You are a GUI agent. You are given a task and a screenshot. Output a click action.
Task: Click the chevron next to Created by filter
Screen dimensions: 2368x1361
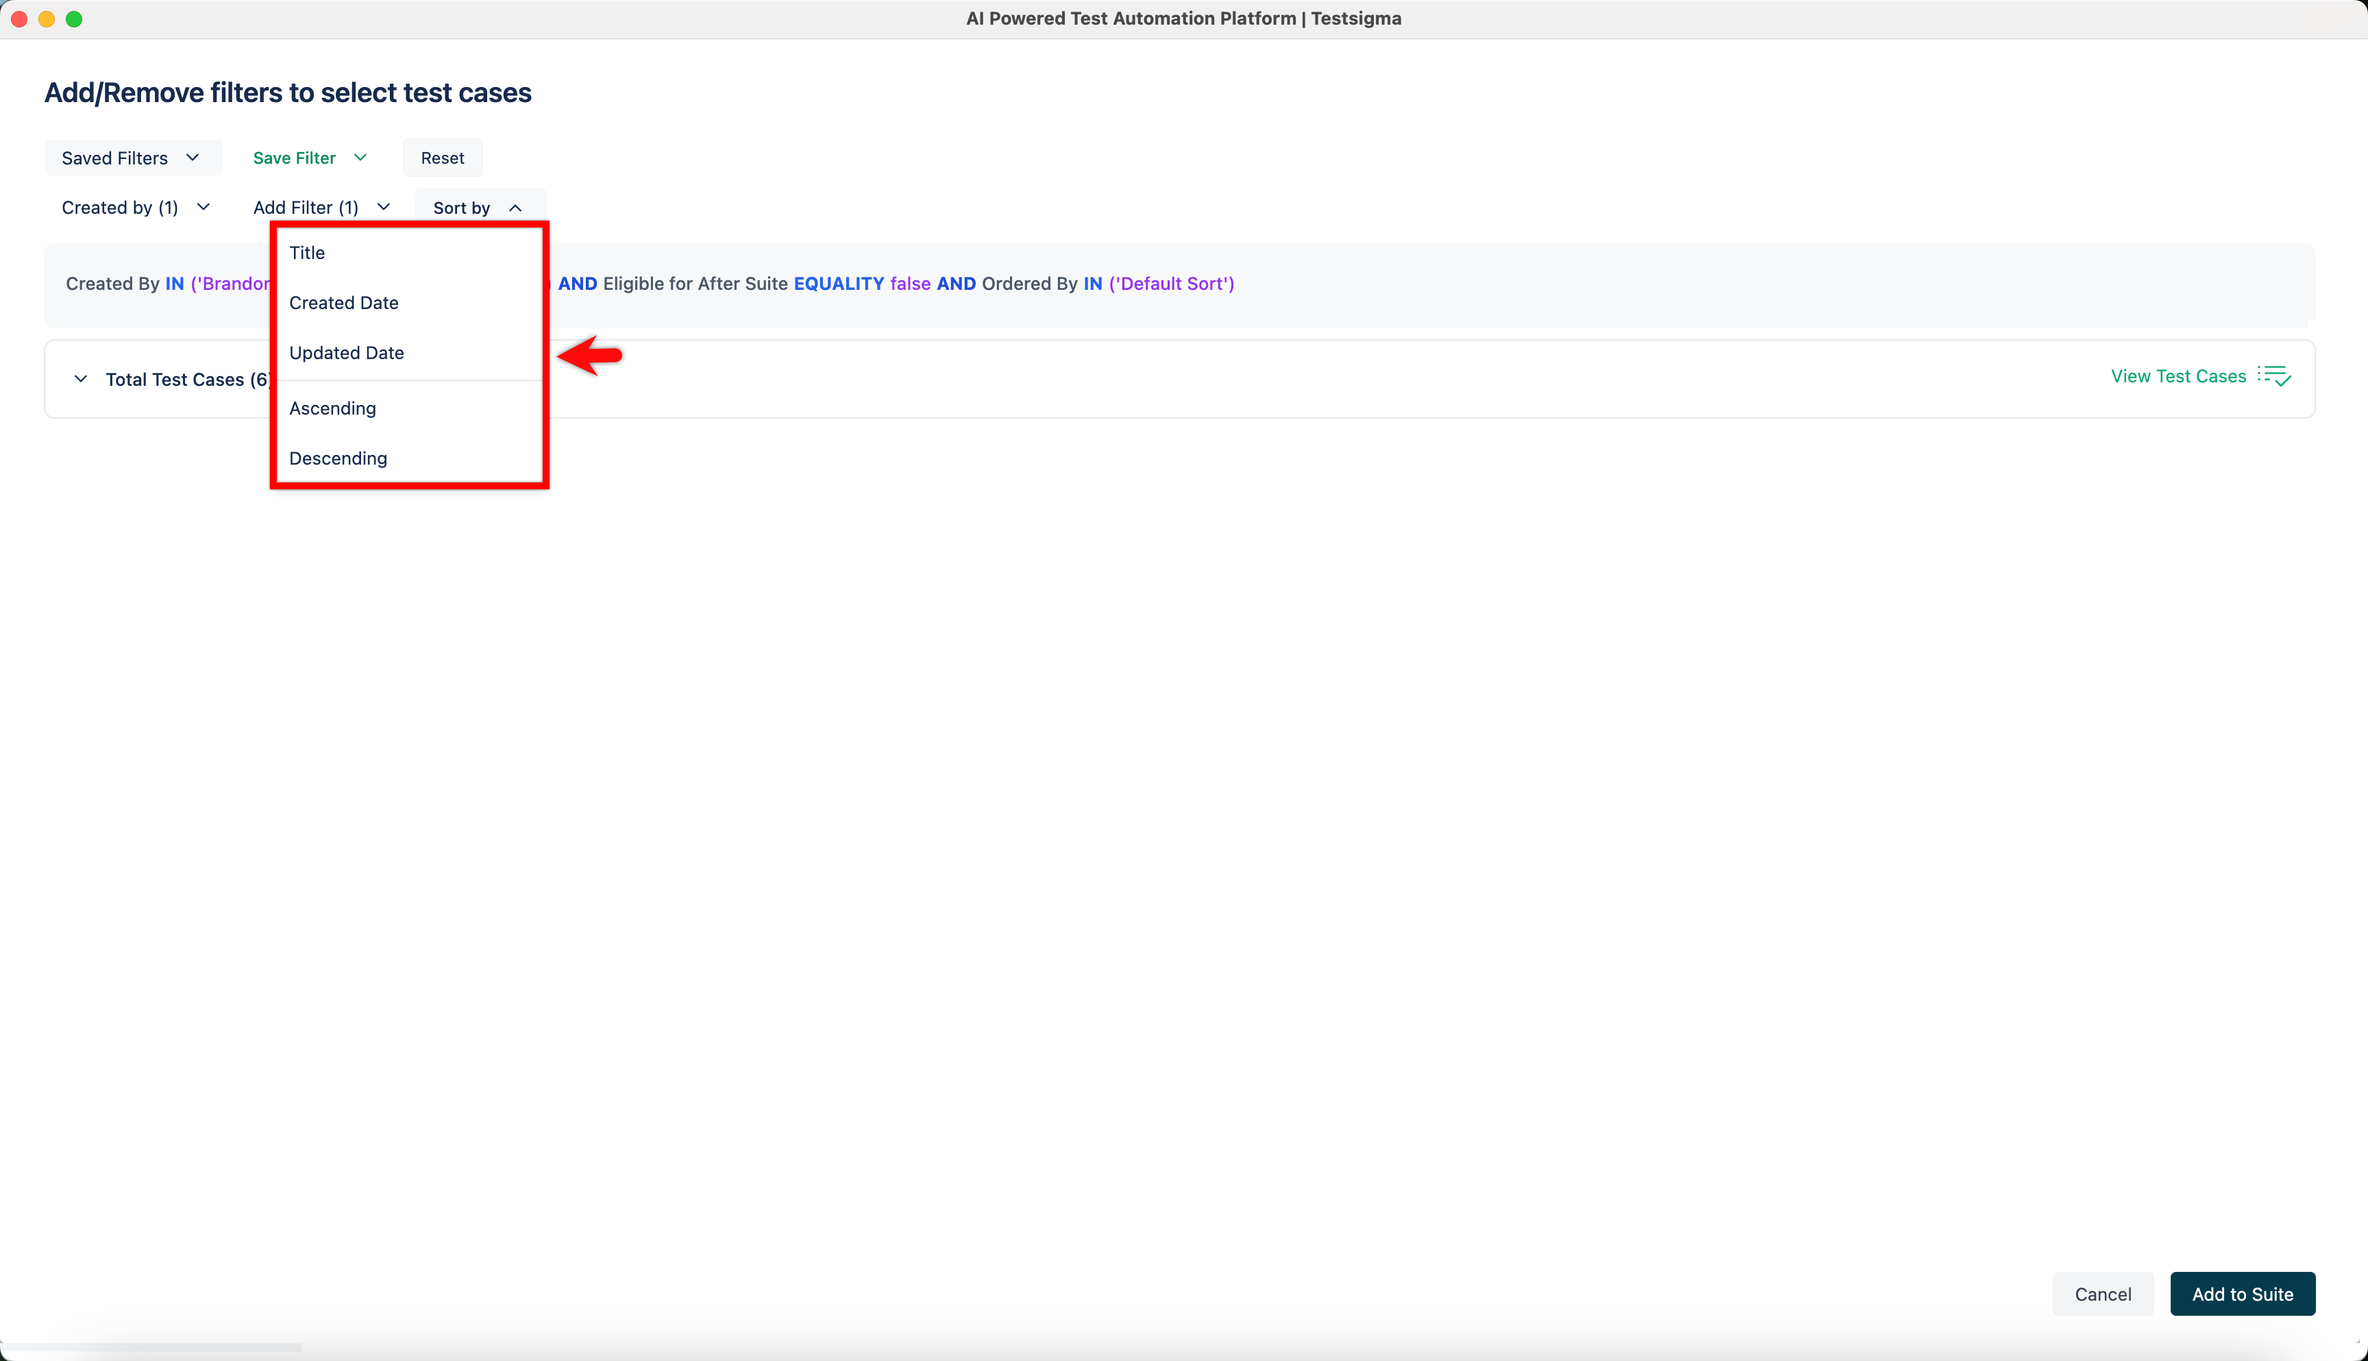[x=203, y=206]
